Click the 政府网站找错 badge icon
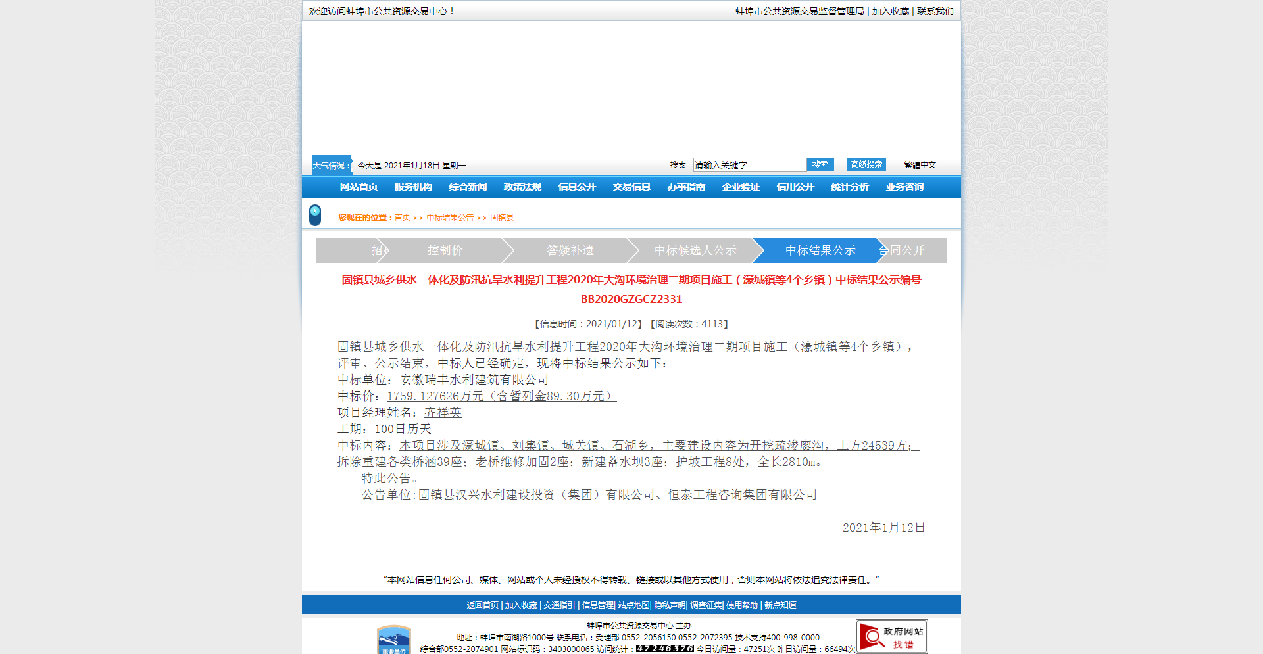The height and width of the screenshot is (654, 1263). coord(891,636)
